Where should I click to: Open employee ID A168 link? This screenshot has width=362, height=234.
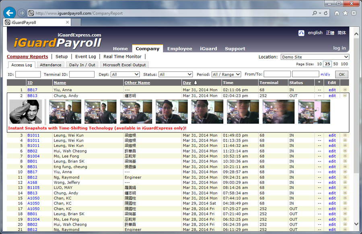32,182
